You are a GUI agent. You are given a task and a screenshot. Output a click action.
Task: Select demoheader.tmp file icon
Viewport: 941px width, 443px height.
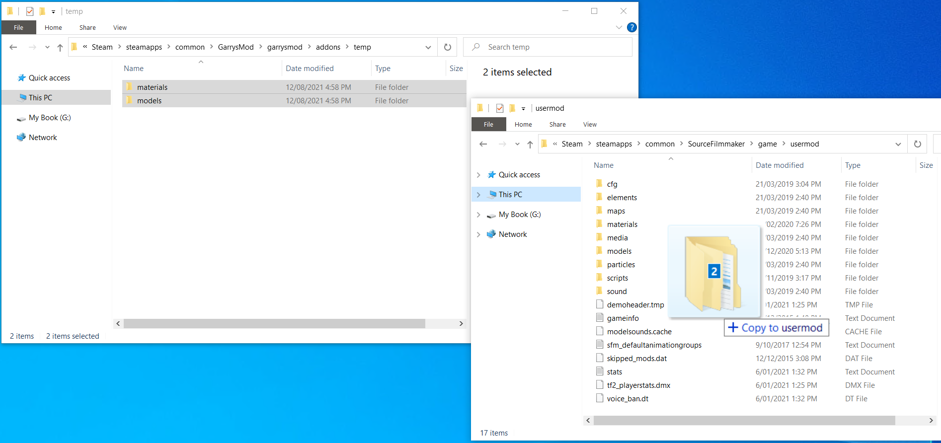tap(600, 304)
